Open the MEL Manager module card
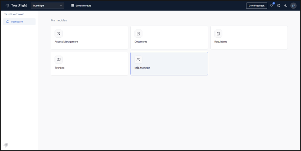This screenshot has height=151, width=301. [x=169, y=64]
